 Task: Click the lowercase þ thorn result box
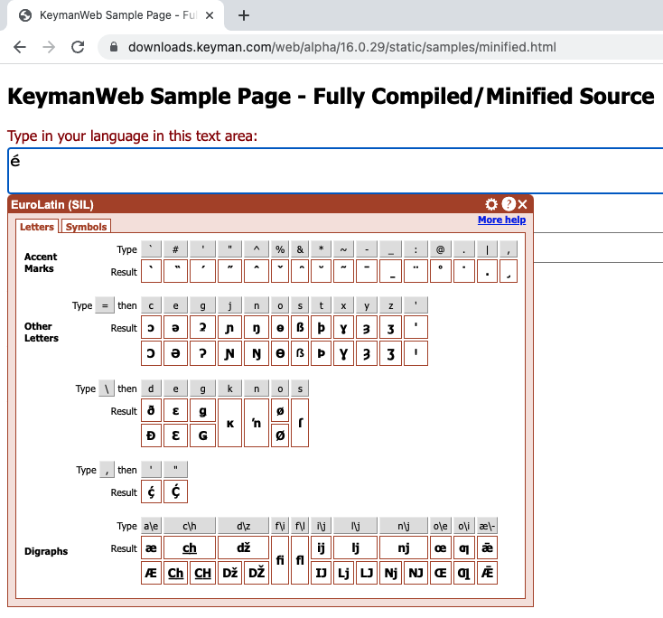click(x=322, y=327)
